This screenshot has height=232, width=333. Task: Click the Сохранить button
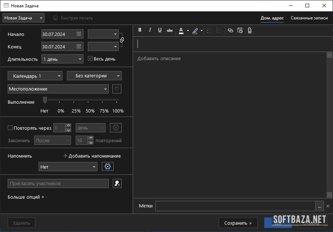pyautogui.click(x=238, y=223)
